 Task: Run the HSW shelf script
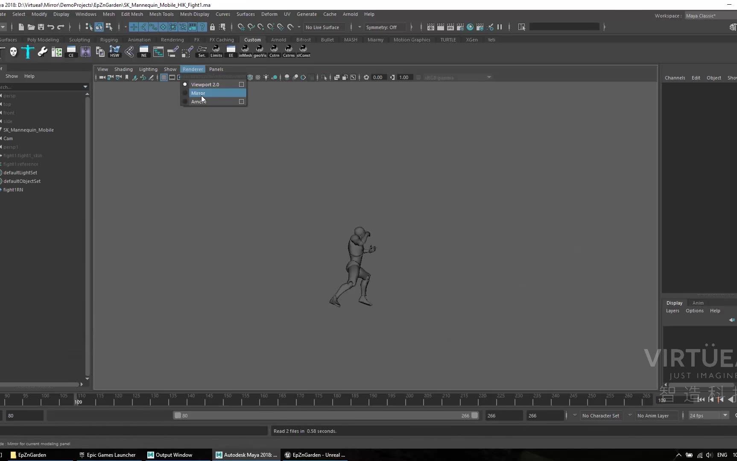pyautogui.click(x=114, y=52)
